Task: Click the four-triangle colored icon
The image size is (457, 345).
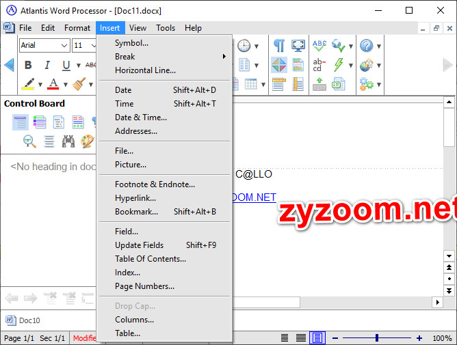Action: point(279,65)
